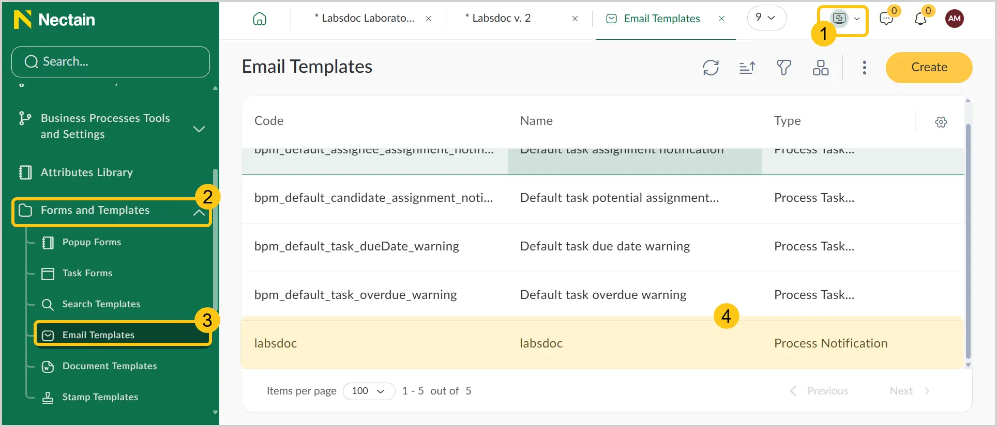Click the Document Templates icon
Screen dimensions: 997x427
[48, 367]
